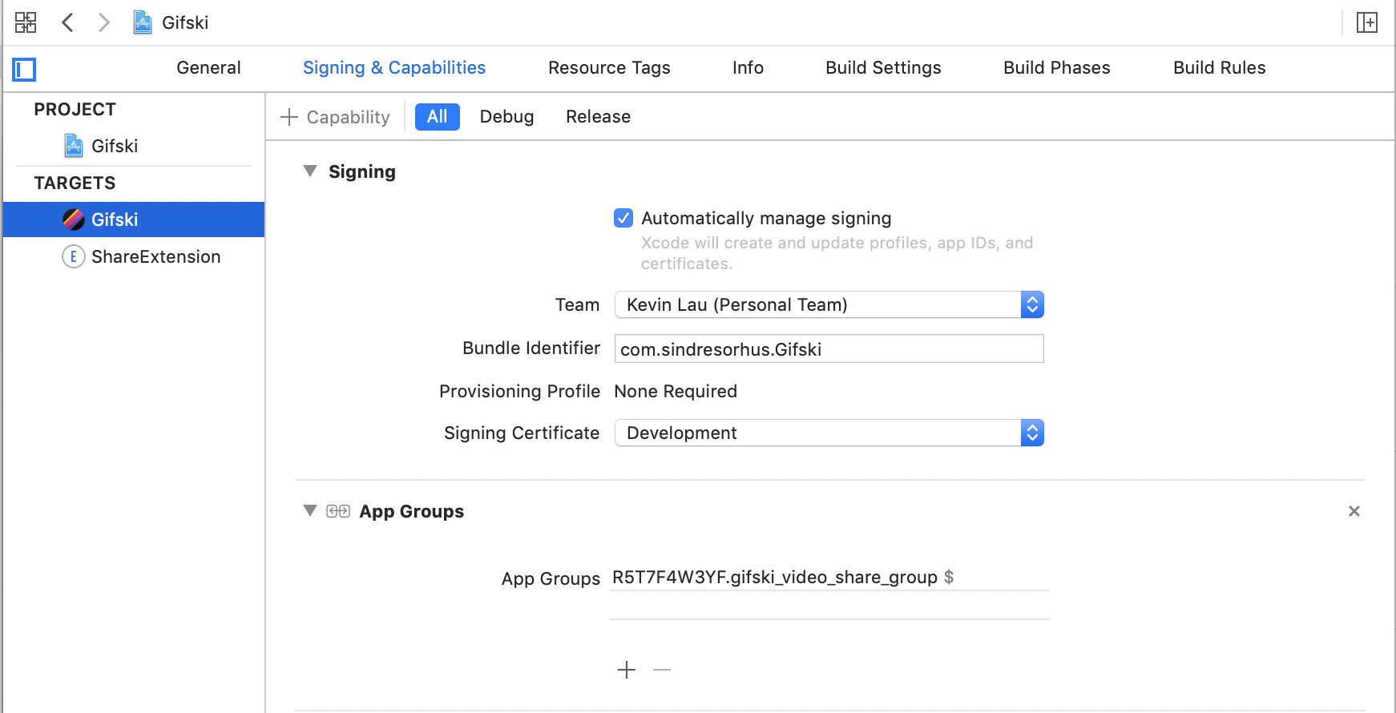The height and width of the screenshot is (713, 1396).
Task: Select the Signing & Capabilities tab
Action: click(394, 68)
